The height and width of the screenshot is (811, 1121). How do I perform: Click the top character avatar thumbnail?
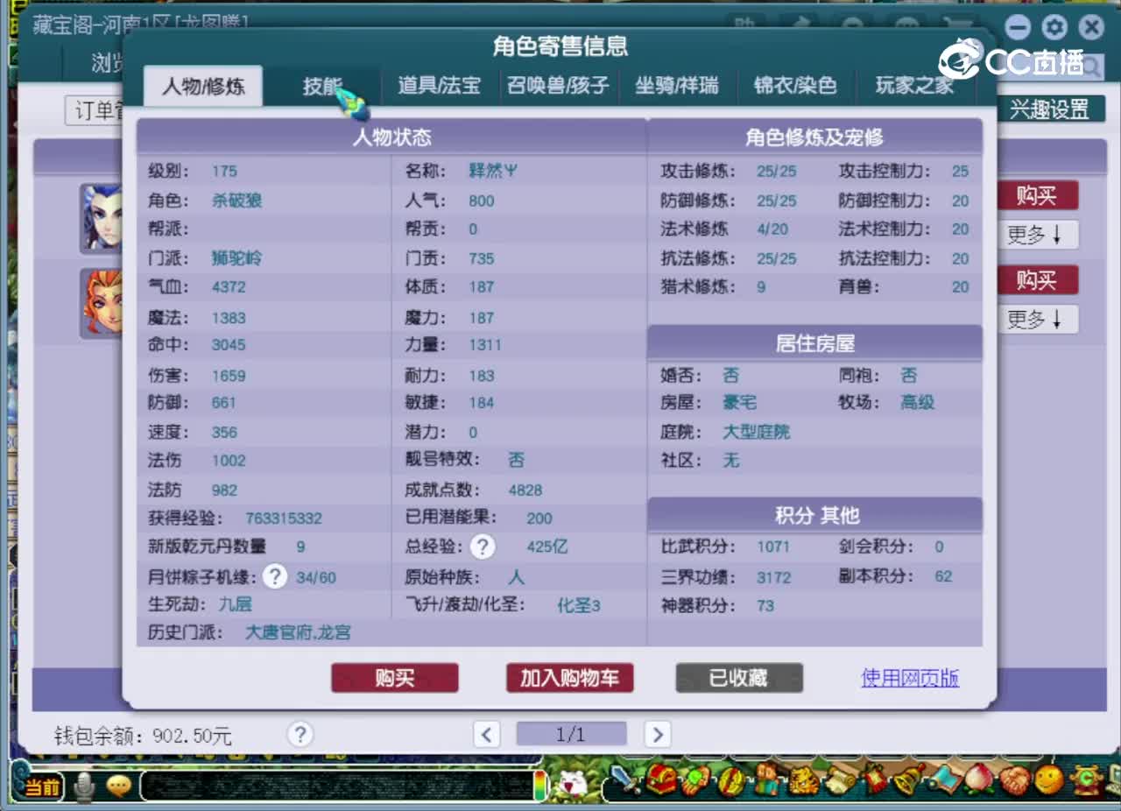coord(102,217)
